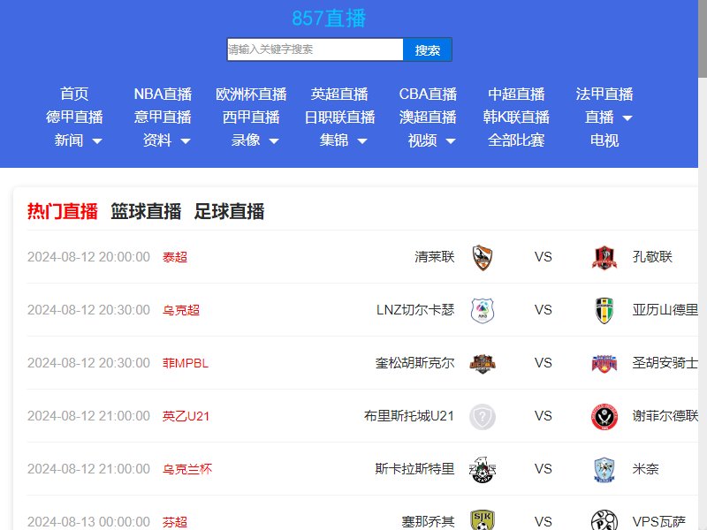707x530 pixels.
Task: Switch to the 足球直播 tab
Action: 229,211
